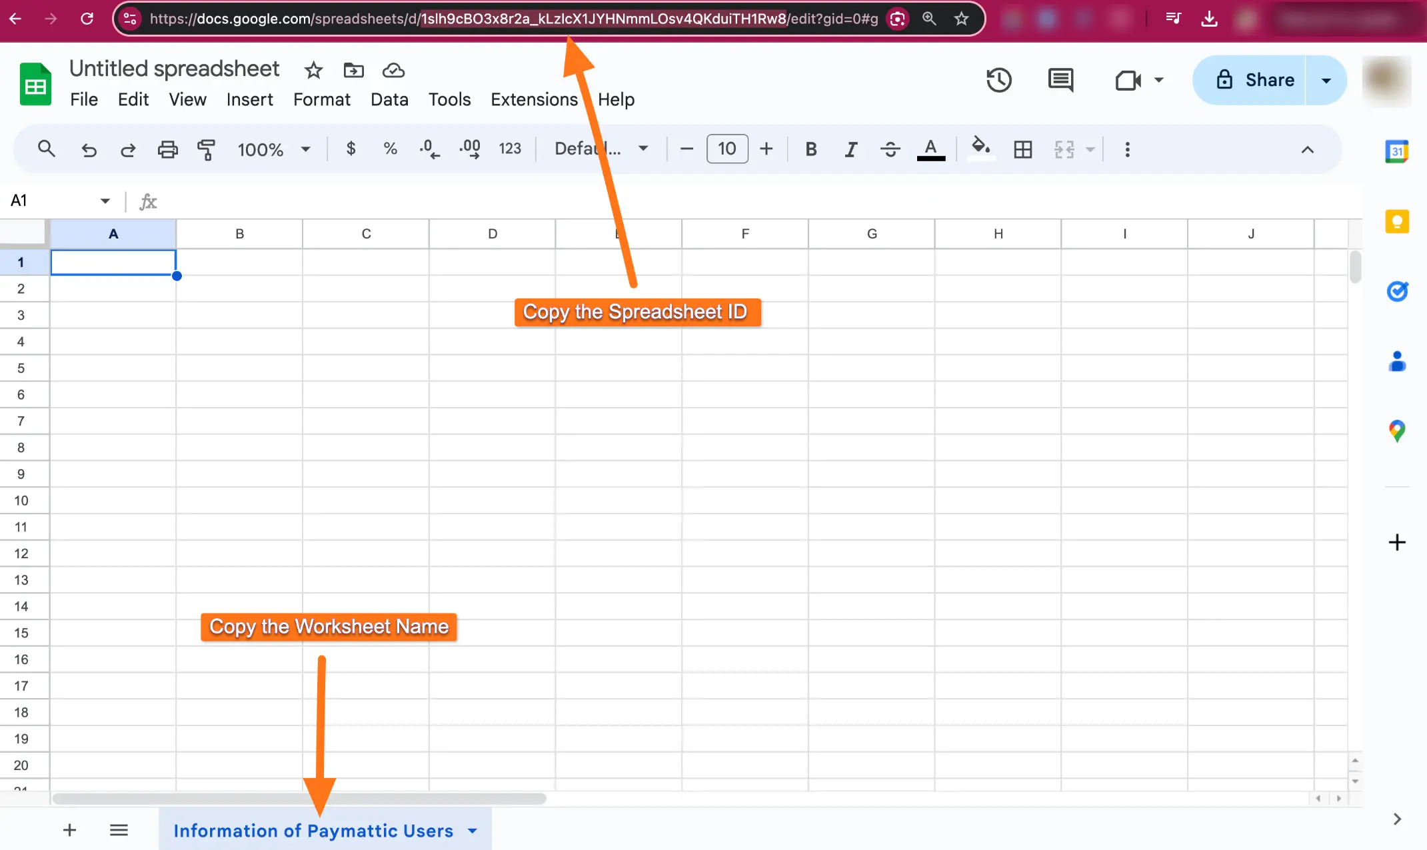Toggle bold formatting
Screen dimensions: 1427x850
click(x=810, y=149)
